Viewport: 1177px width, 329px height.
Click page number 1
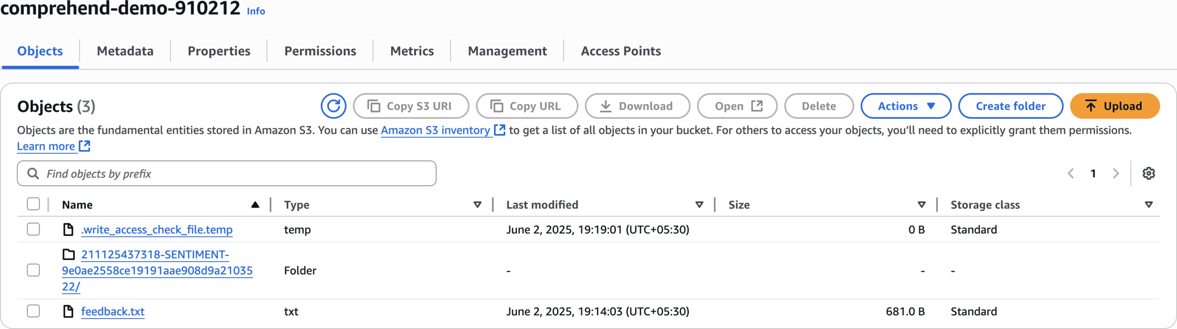click(1093, 173)
